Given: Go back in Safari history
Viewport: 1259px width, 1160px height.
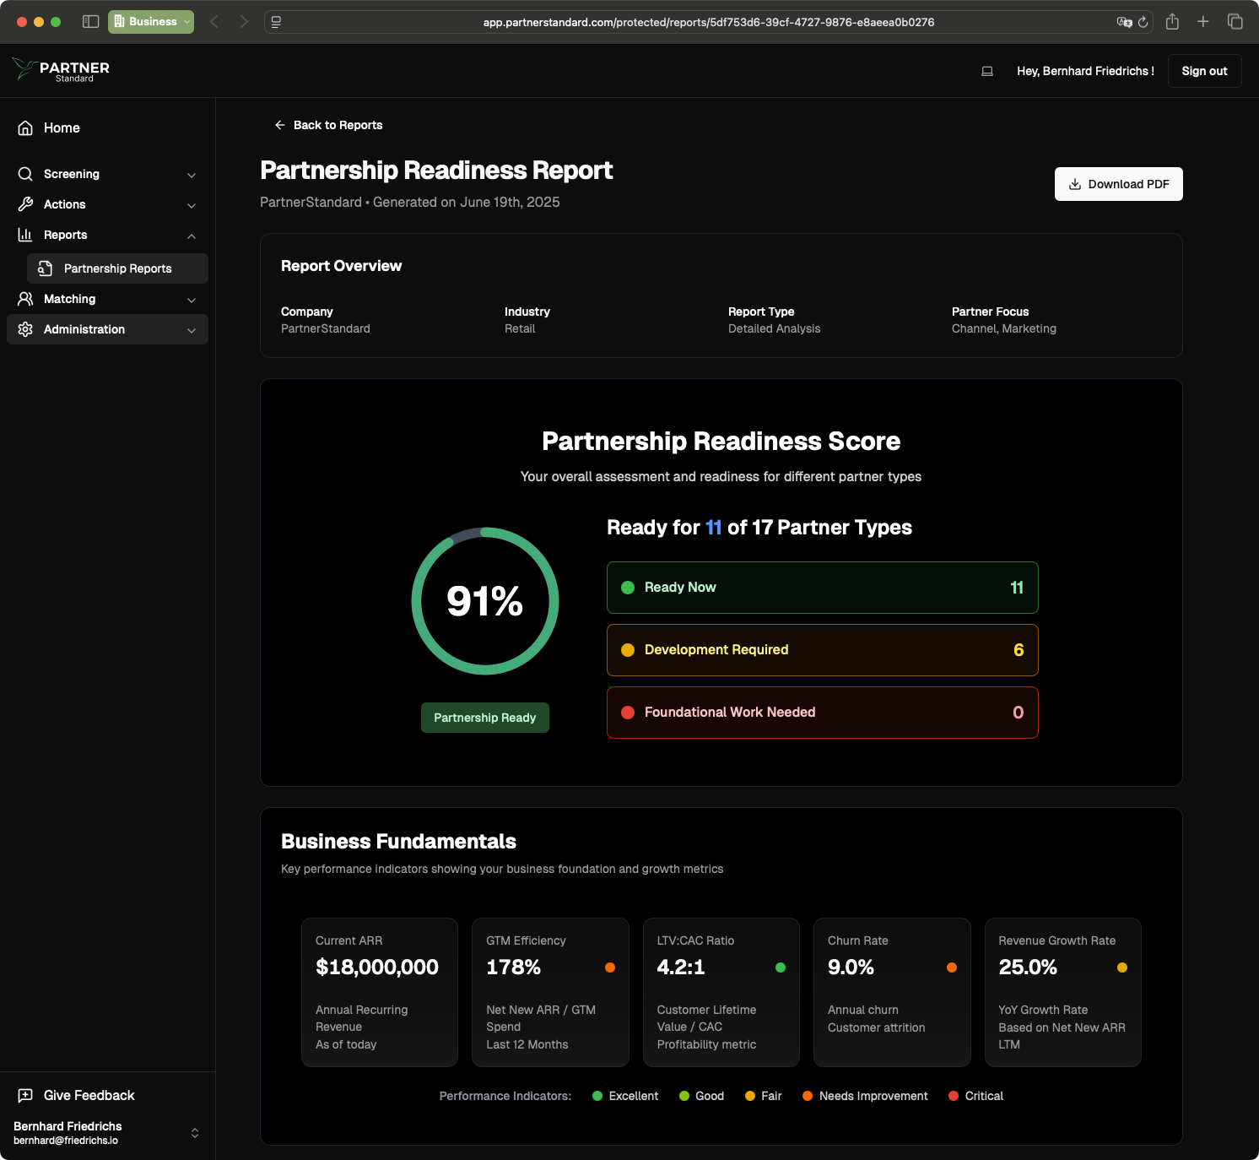Looking at the screenshot, I should (214, 22).
